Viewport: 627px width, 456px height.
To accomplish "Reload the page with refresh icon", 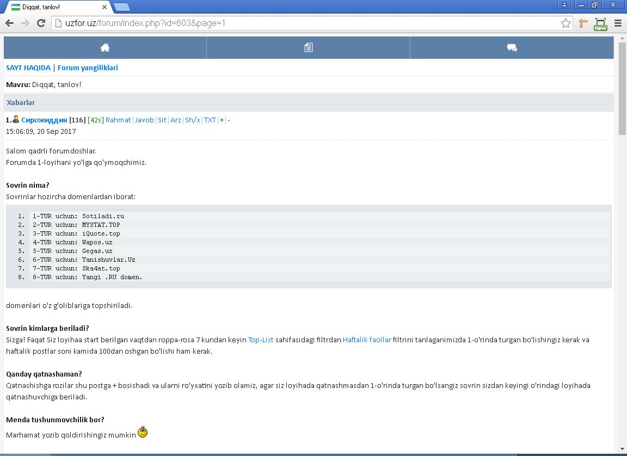I will (40, 23).
